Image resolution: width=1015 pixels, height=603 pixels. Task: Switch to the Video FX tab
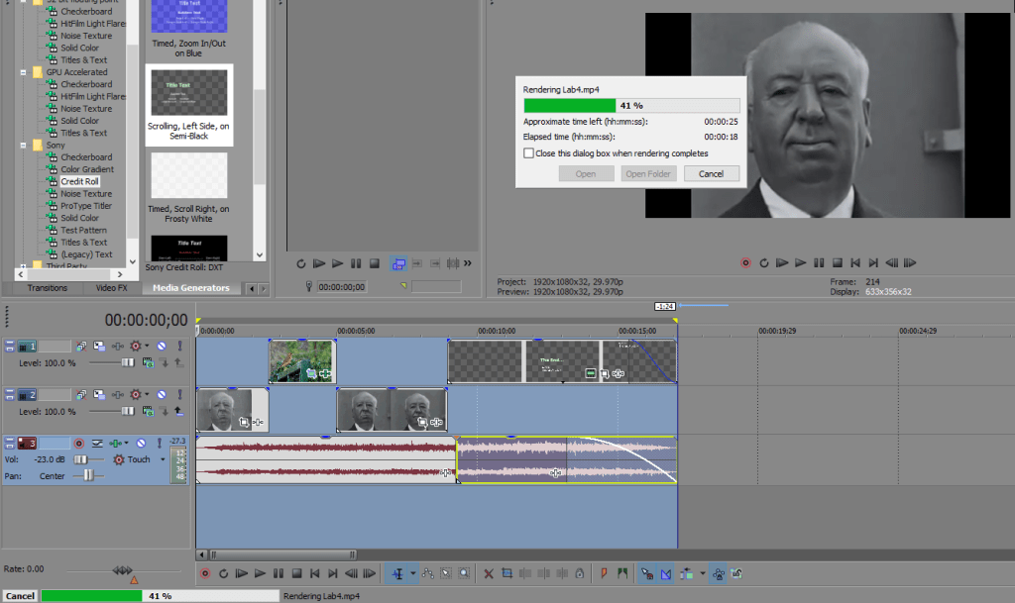110,288
